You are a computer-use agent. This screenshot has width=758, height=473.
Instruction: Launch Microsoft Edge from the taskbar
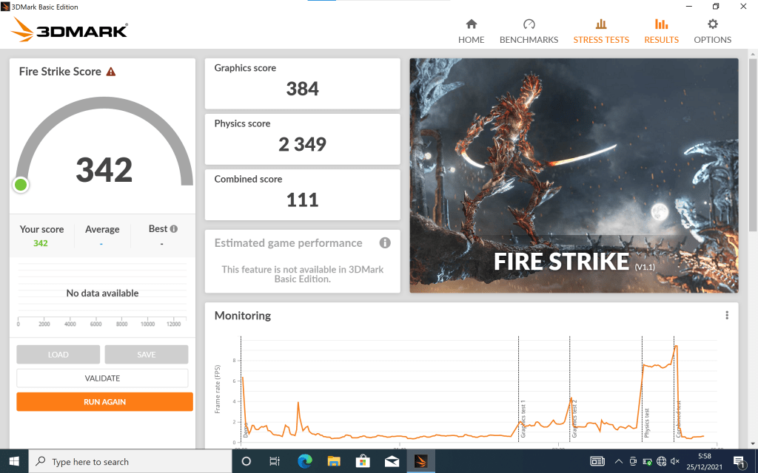click(304, 461)
